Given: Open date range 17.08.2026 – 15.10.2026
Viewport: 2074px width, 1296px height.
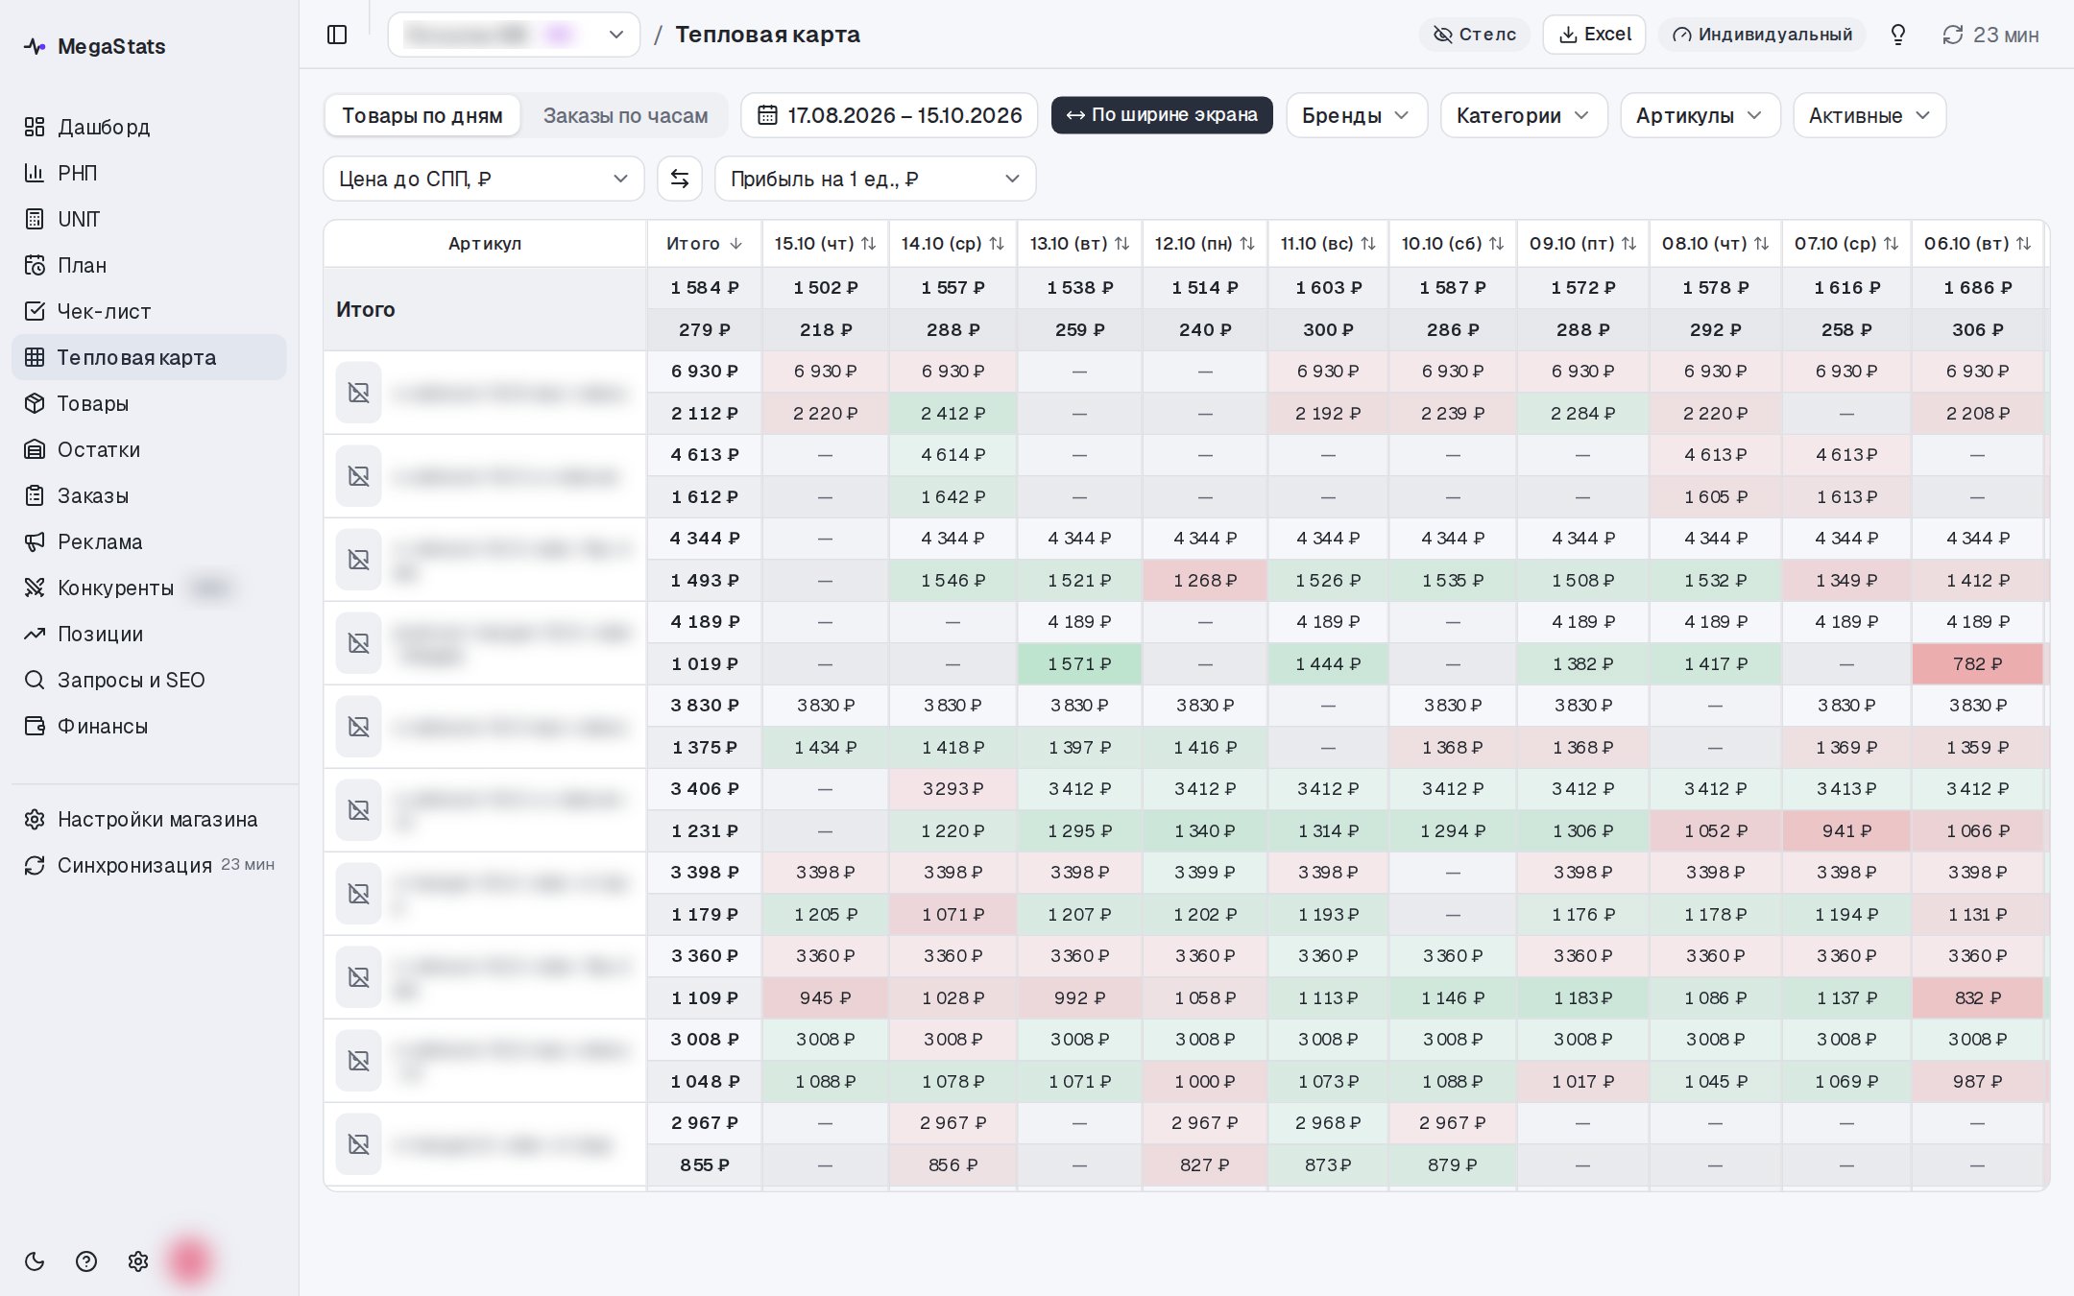Looking at the screenshot, I should coord(889,115).
